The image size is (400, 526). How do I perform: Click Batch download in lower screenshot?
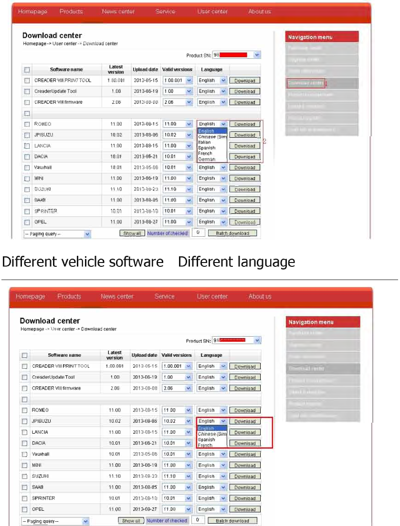[x=232, y=521]
